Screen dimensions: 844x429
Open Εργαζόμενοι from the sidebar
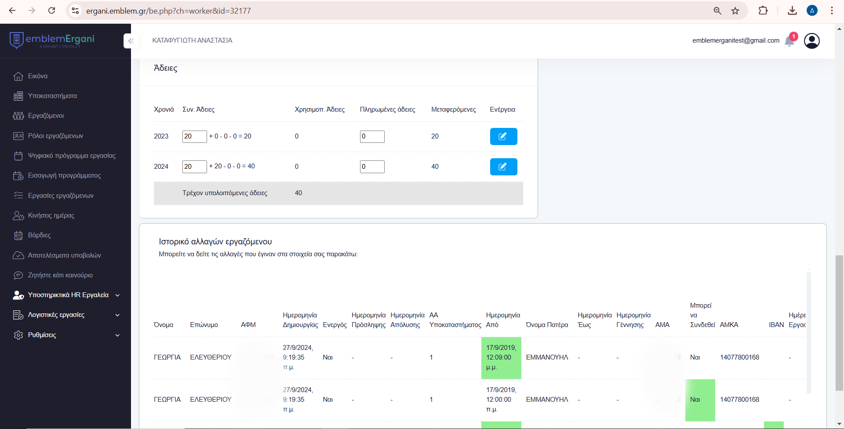[46, 116]
